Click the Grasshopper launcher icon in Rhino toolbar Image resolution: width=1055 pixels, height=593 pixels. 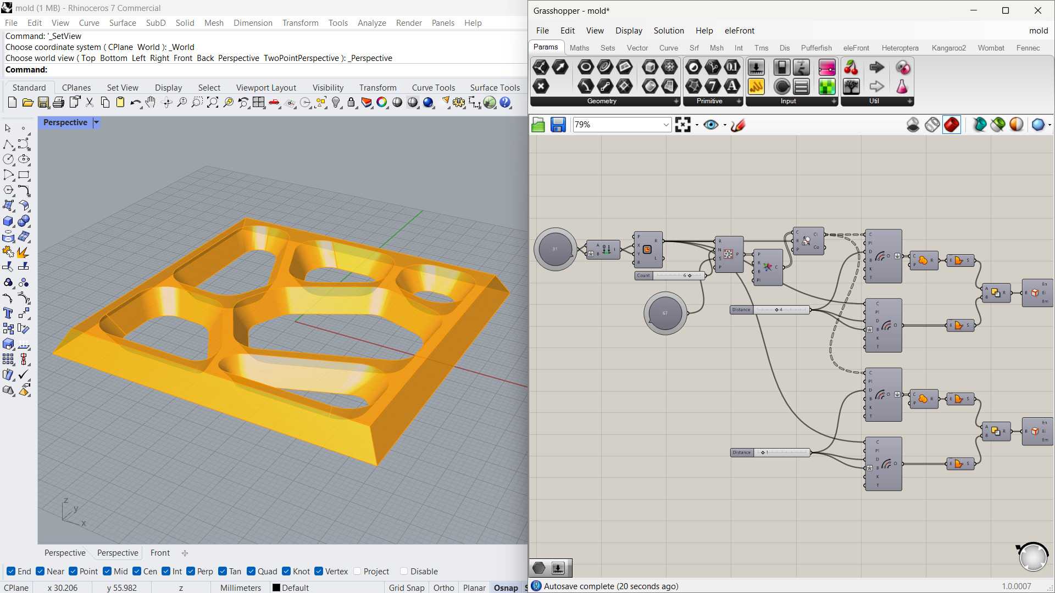tap(490, 103)
